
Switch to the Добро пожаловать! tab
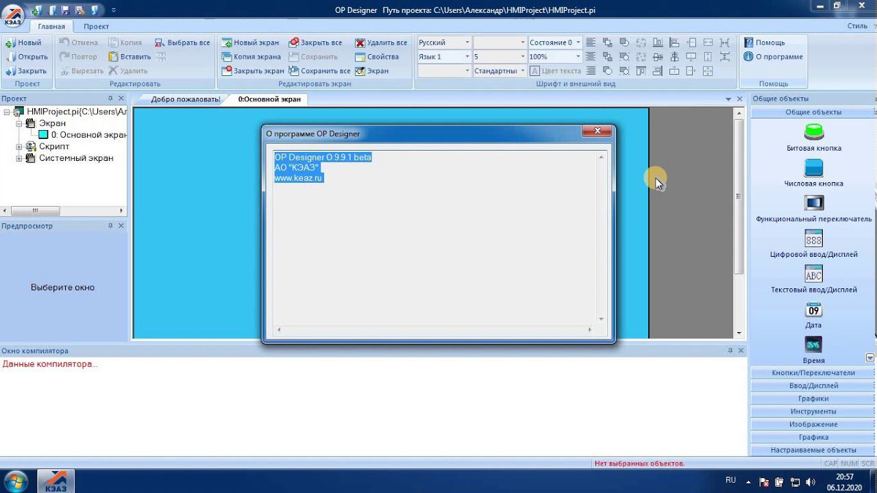185,99
